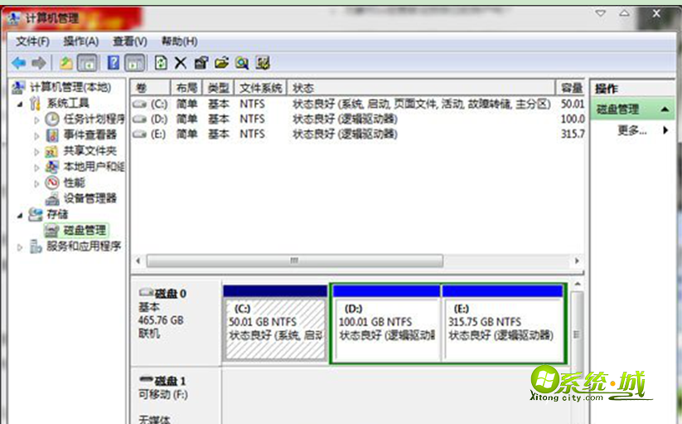This screenshot has width=682, height=424.
Task: Open the 查看(V) menu
Action: 130,41
